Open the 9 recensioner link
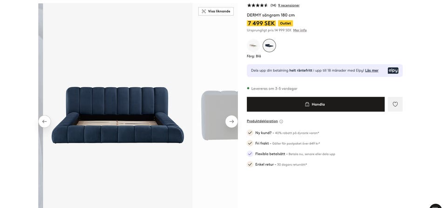The height and width of the screenshot is (208, 447). point(289,6)
